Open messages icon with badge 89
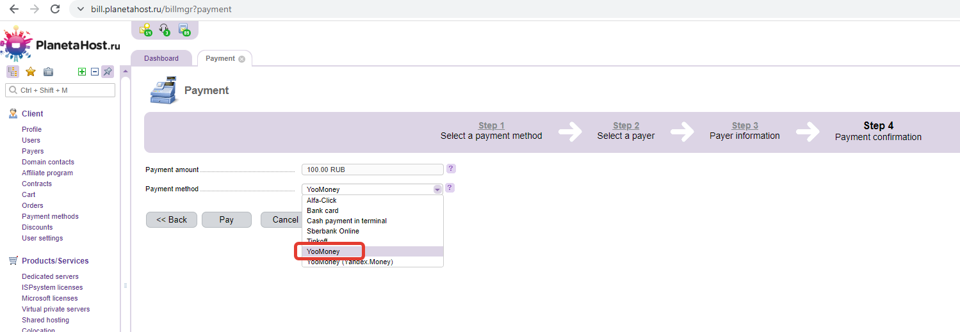This screenshot has width=960, height=332. click(184, 29)
